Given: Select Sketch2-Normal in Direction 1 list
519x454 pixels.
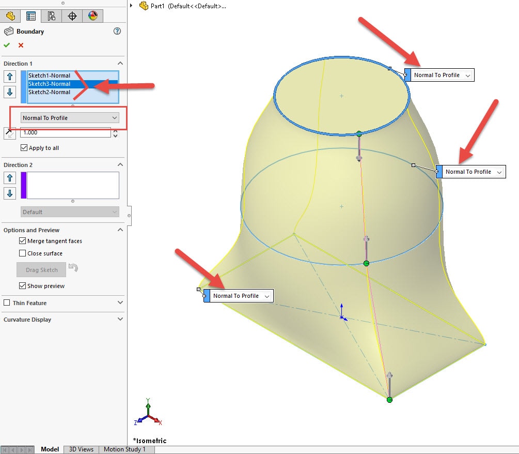Looking at the screenshot, I should 72,92.
